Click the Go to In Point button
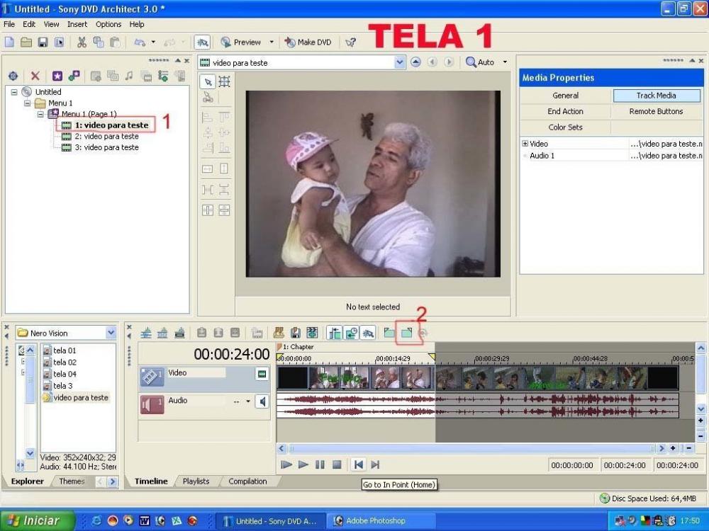The image size is (709, 531). 358,464
